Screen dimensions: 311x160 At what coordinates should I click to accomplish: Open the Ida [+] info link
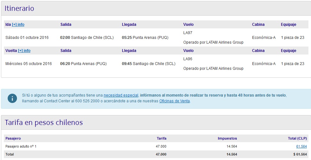click(x=18, y=25)
